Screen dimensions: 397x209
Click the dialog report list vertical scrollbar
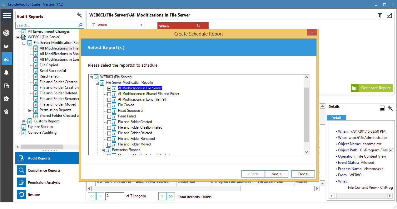[x=307, y=114]
